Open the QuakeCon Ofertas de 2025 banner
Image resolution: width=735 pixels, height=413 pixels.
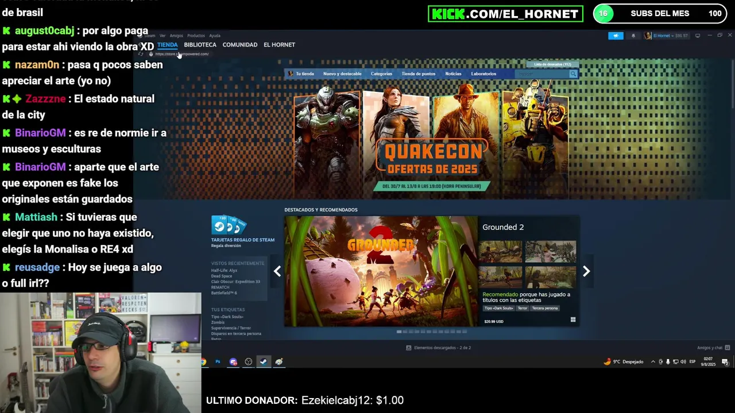point(431,141)
